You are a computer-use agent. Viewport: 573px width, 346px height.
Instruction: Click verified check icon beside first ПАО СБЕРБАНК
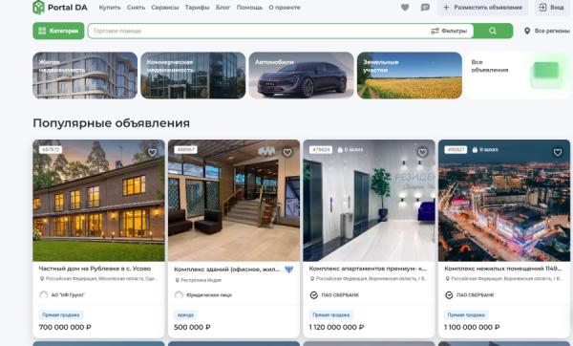[x=314, y=294]
